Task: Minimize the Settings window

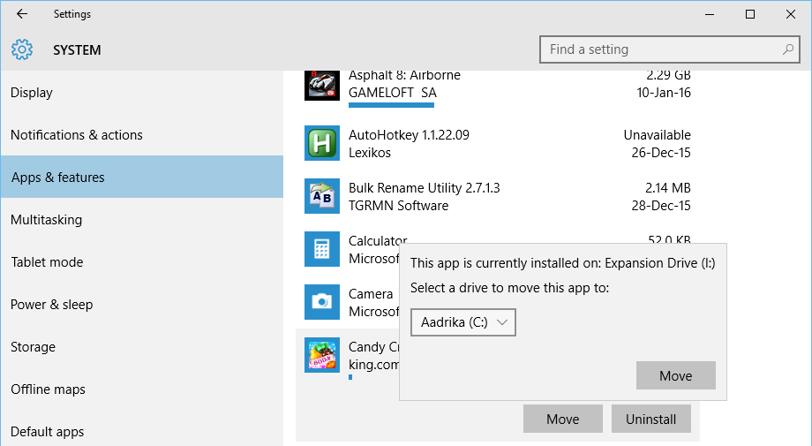Action: pyautogui.click(x=710, y=14)
